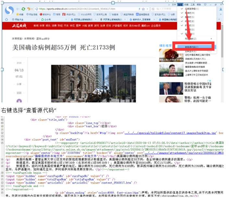
Task: Open the 京东网上商 bookmark
Action: tap(100, 14)
